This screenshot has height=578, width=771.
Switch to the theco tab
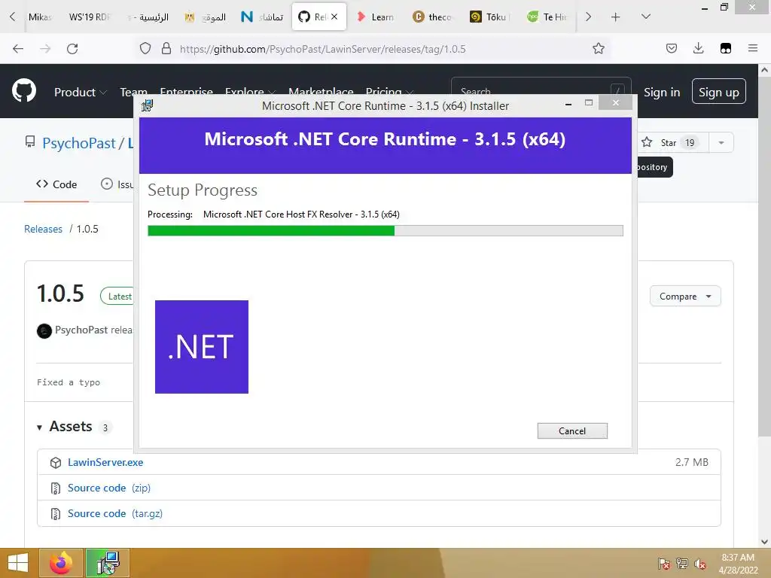coord(433,17)
